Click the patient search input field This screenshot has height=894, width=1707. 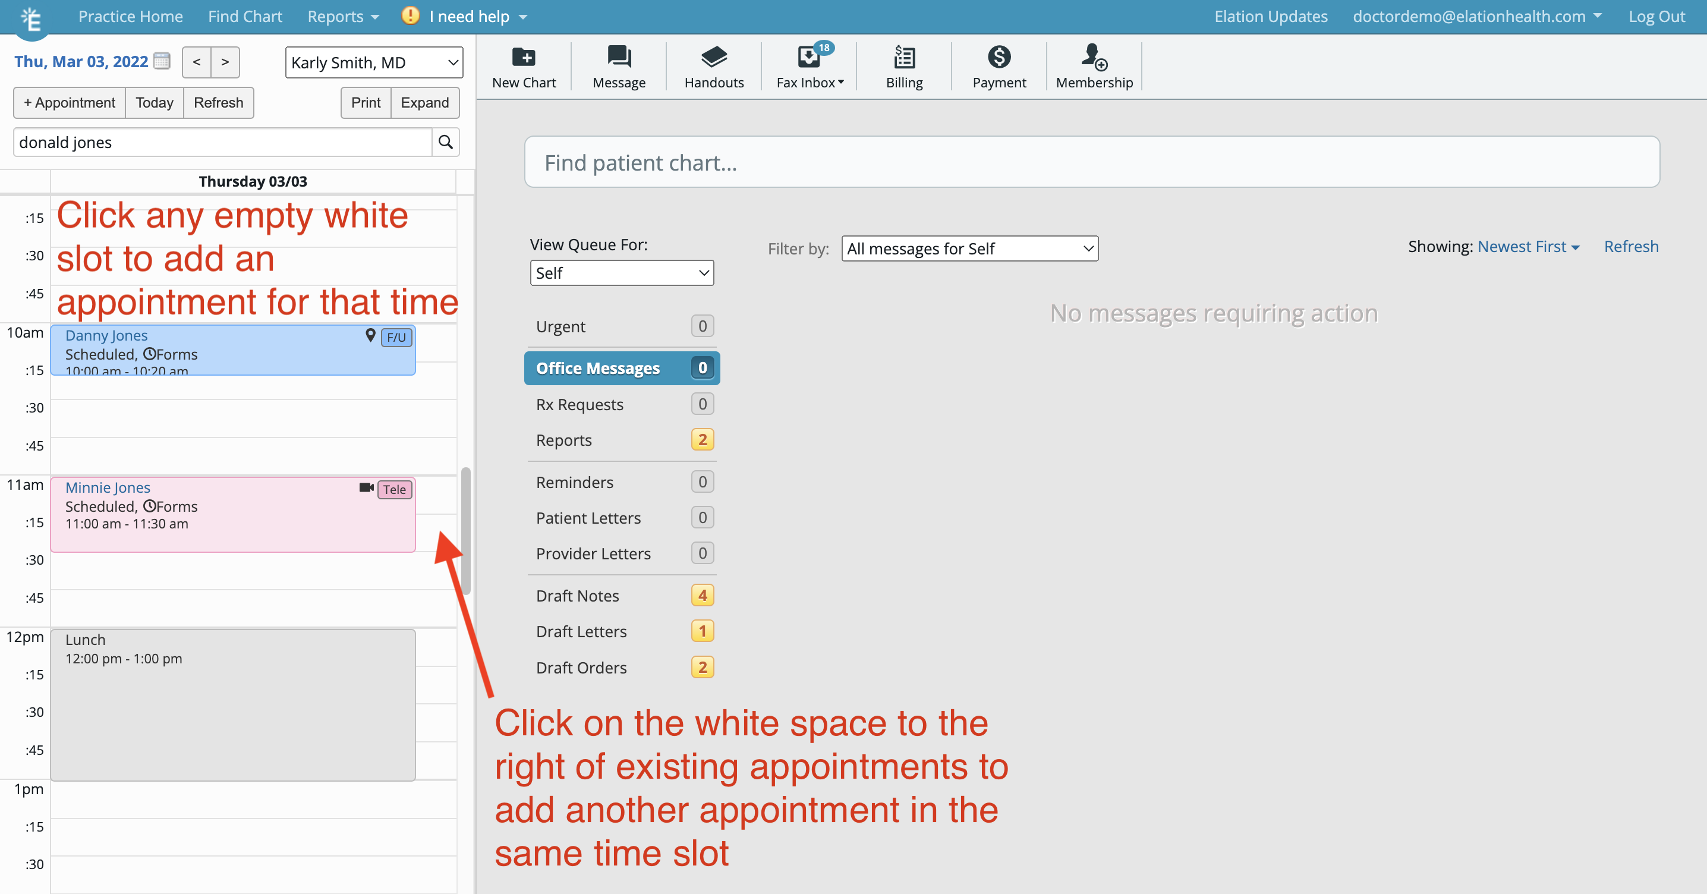pyautogui.click(x=222, y=142)
